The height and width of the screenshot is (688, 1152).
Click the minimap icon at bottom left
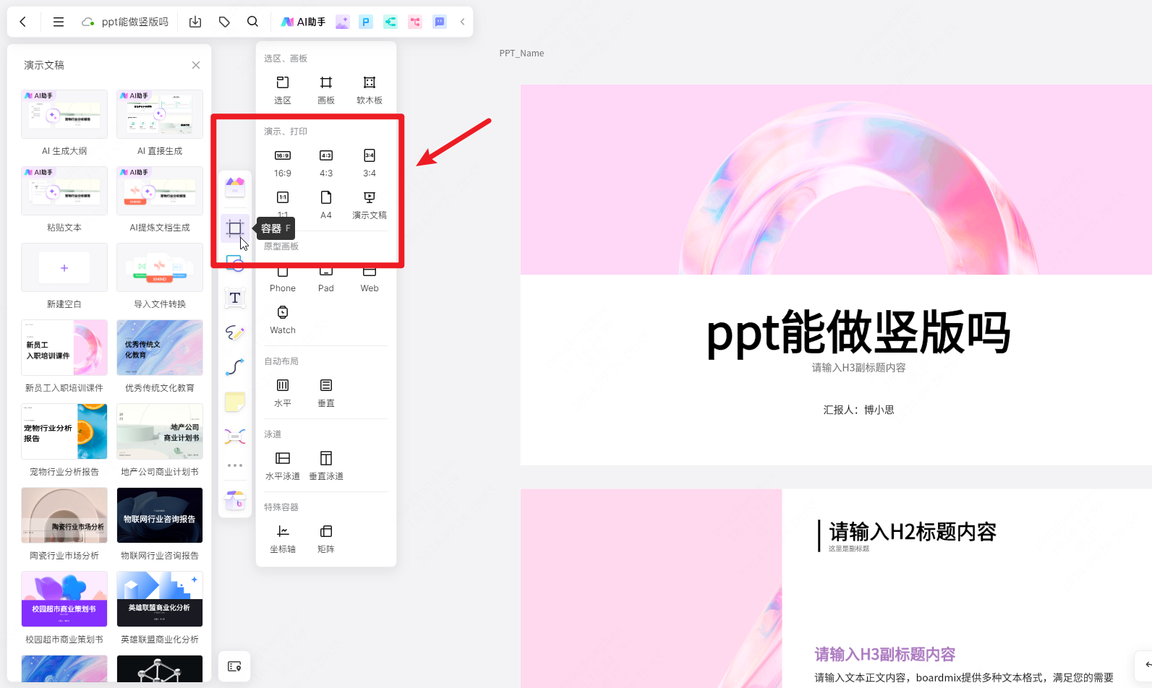click(x=234, y=666)
